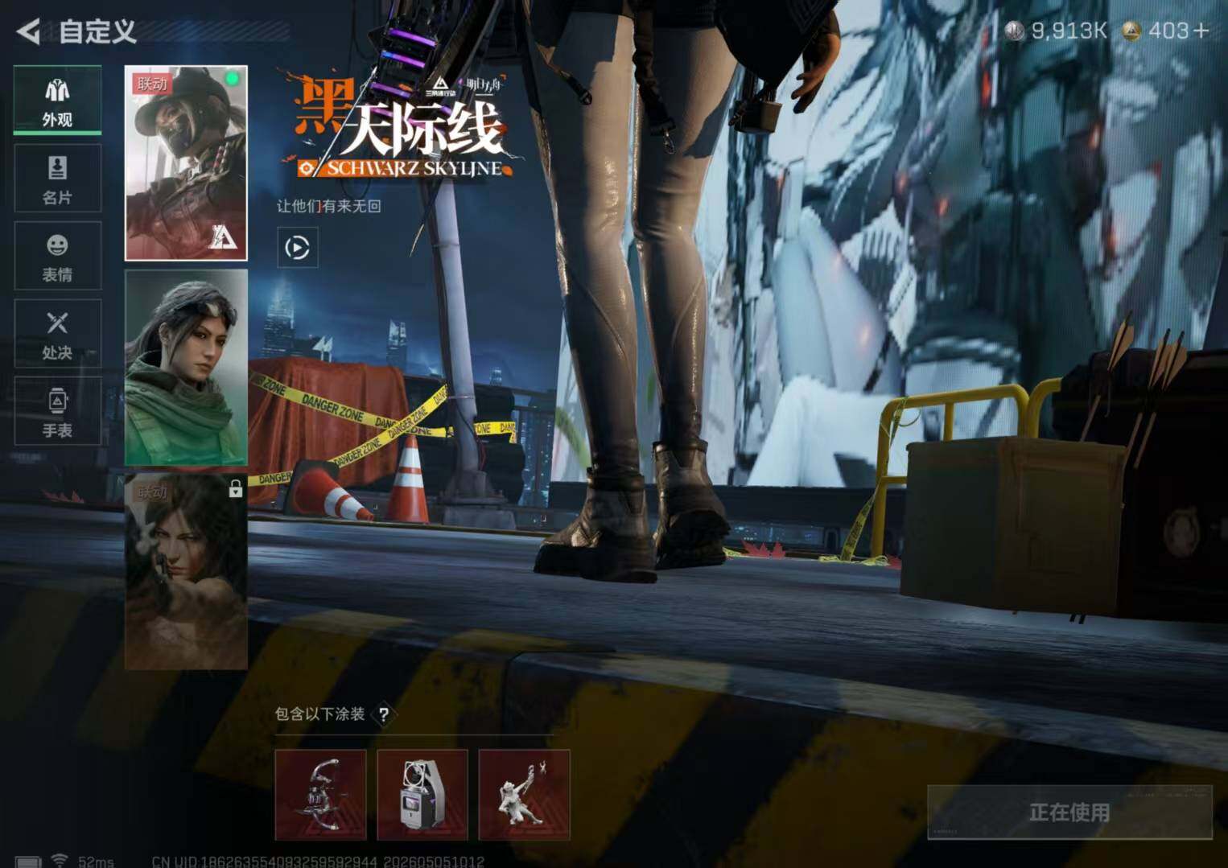This screenshot has width=1228, height=868.
Task: View the included character pose item
Action: tap(525, 795)
